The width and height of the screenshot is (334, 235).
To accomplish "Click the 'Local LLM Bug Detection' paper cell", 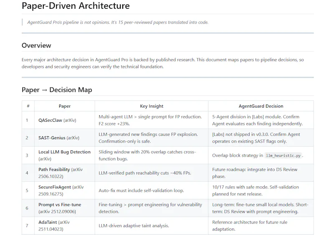I will point(65,155).
